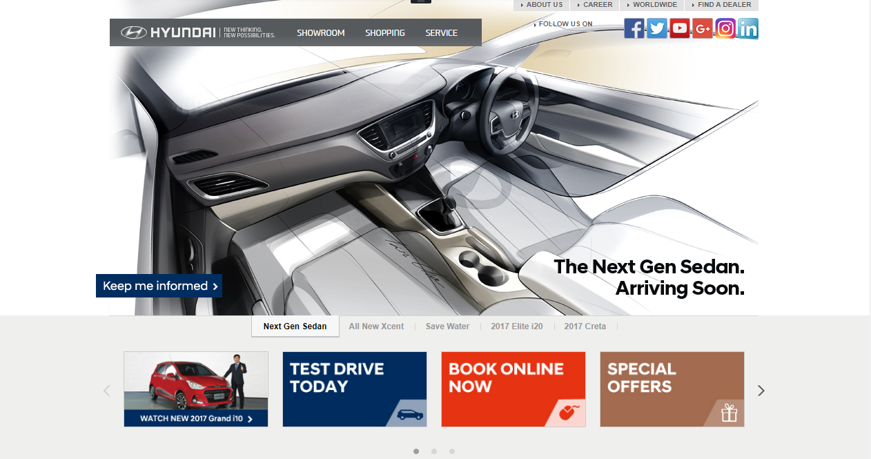Select the first carousel page dot
Viewport: 871px width, 459px height.
pyautogui.click(x=416, y=451)
